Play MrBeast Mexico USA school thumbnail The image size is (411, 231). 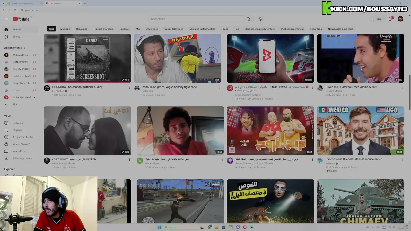point(361,131)
